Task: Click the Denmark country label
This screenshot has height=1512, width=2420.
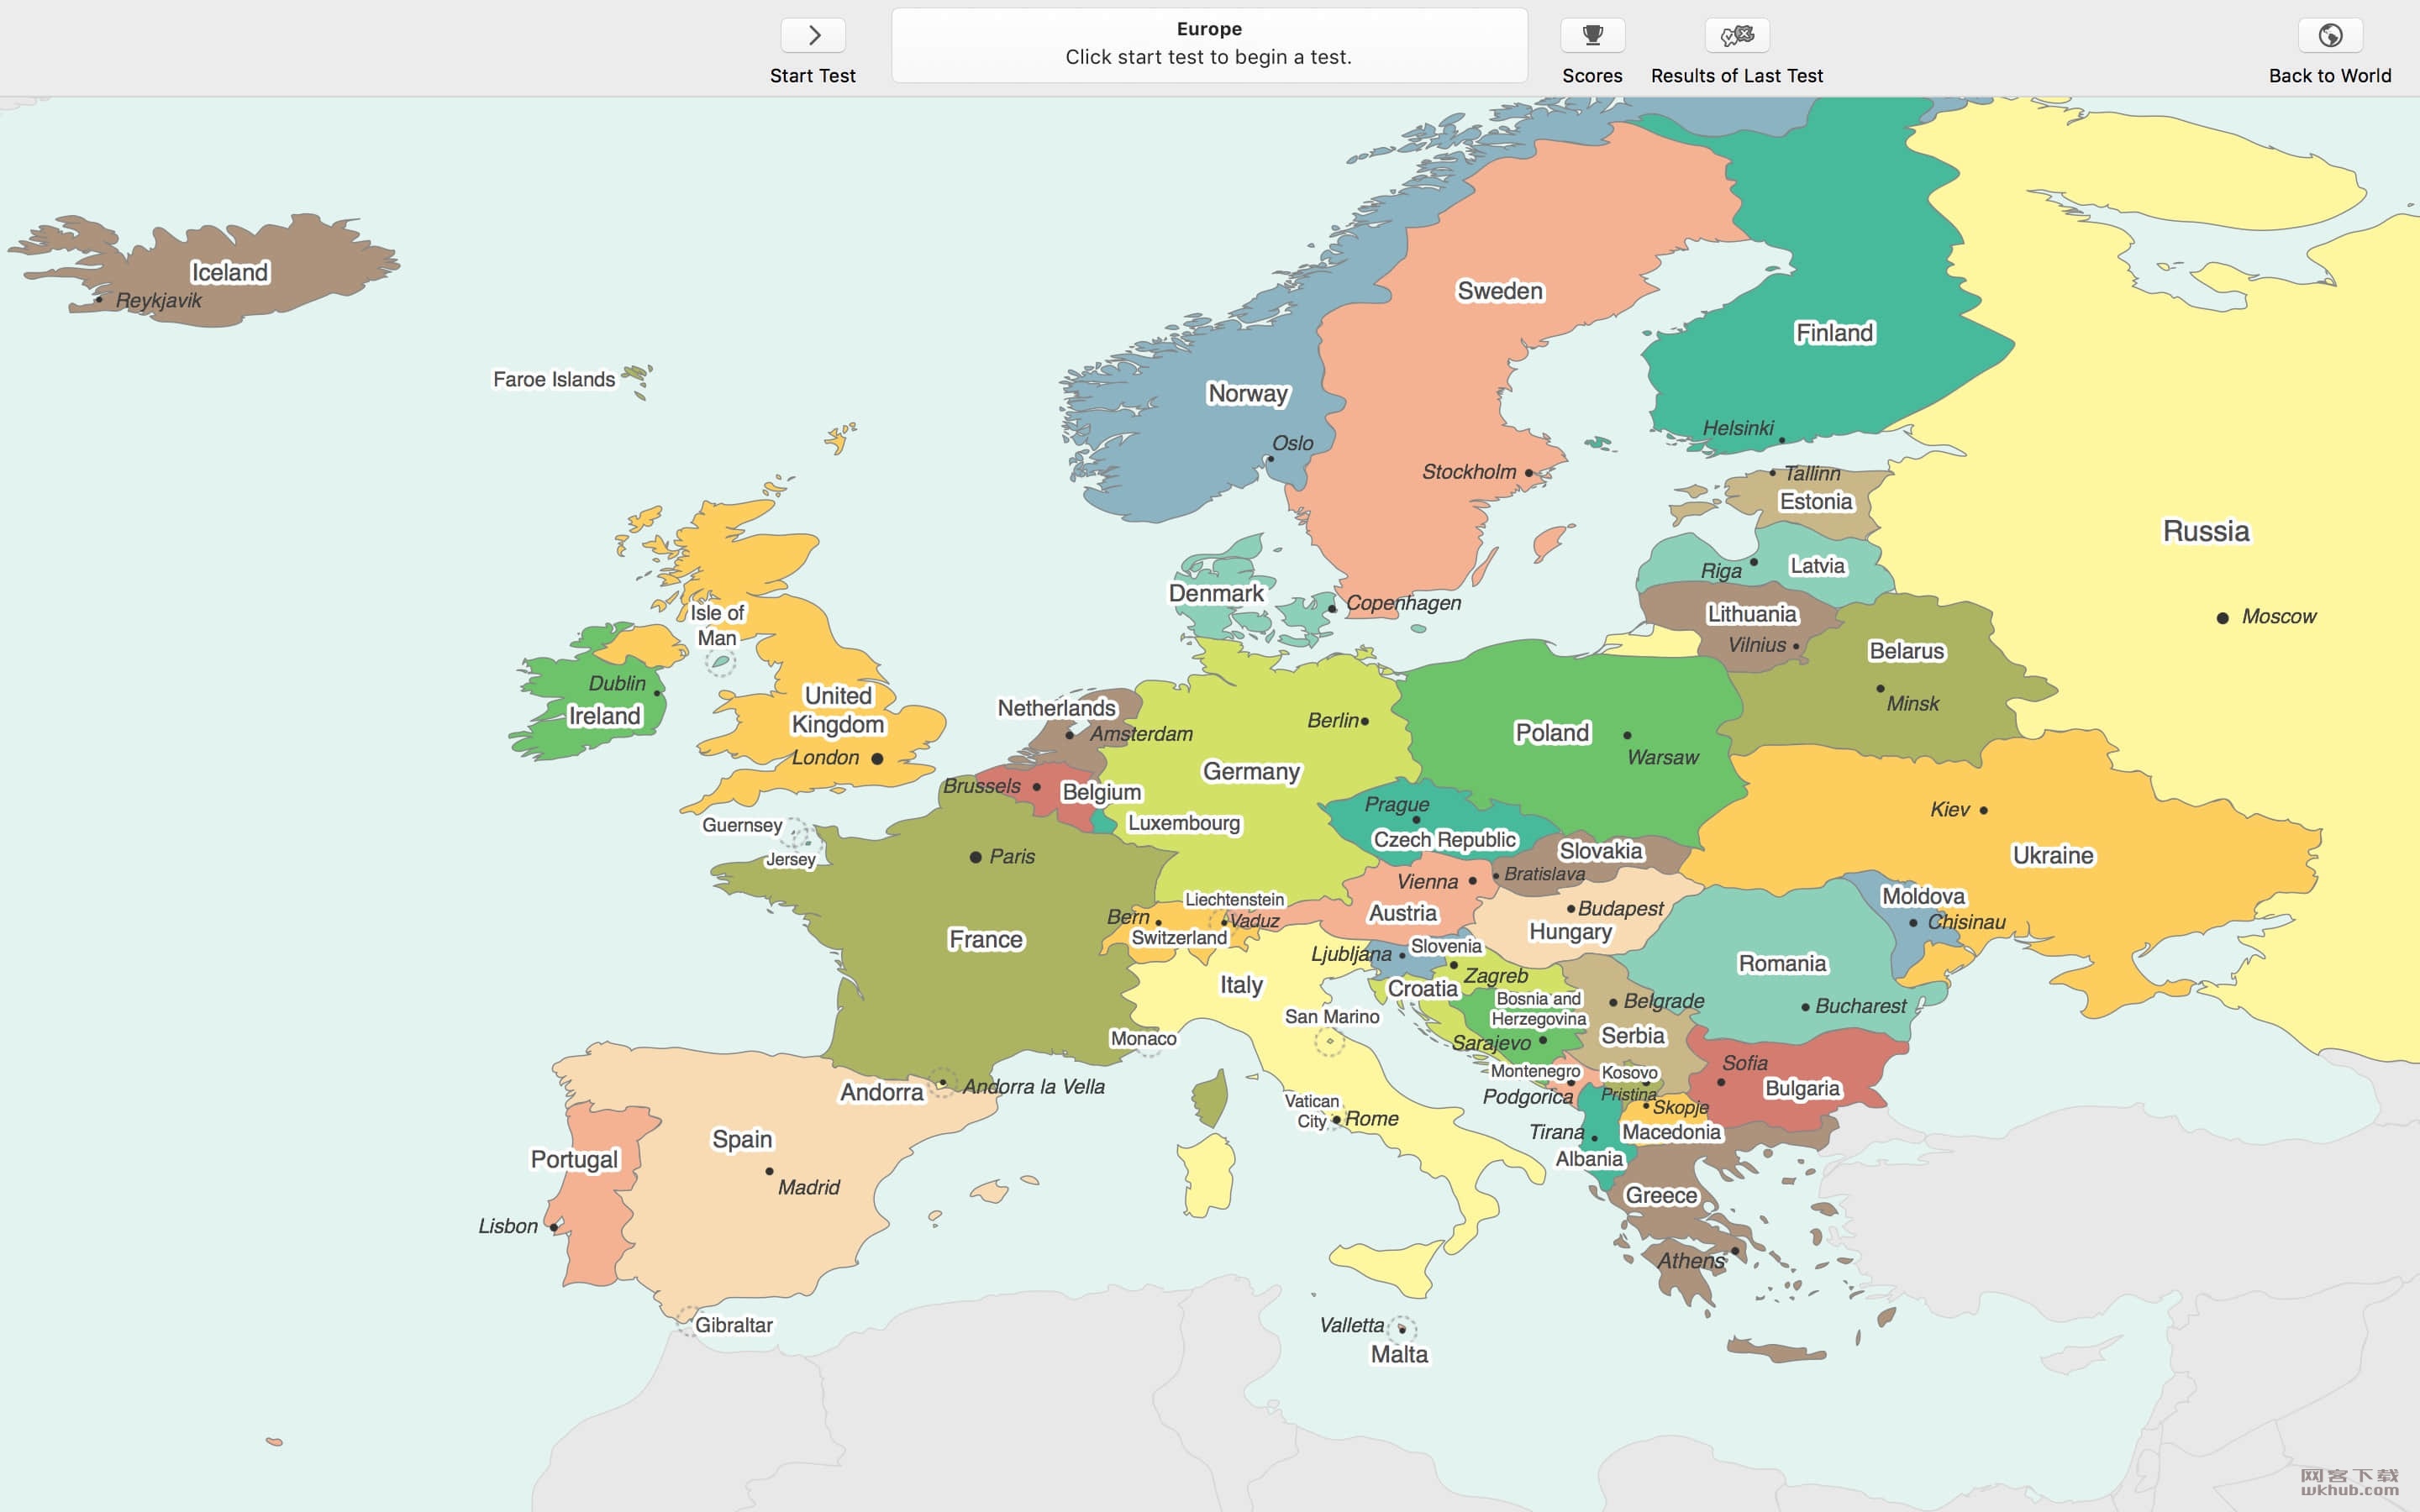Action: [x=1216, y=594]
